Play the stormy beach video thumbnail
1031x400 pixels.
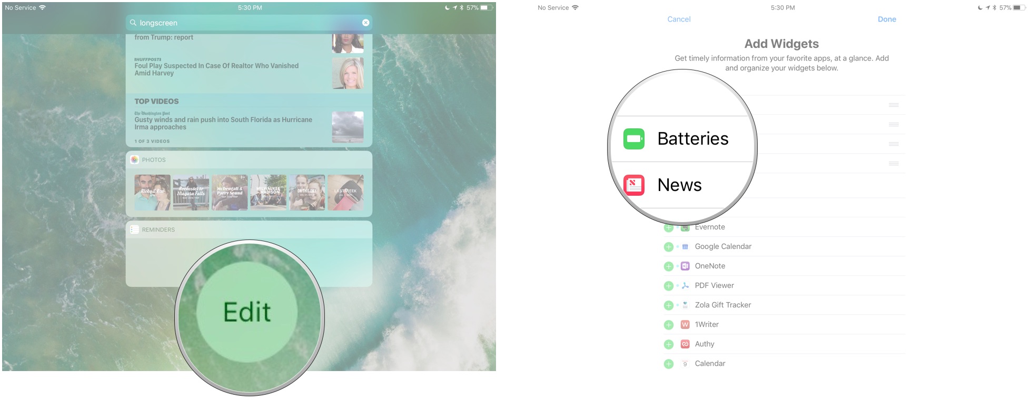(348, 127)
